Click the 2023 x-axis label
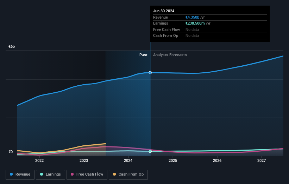 [x=84, y=161]
